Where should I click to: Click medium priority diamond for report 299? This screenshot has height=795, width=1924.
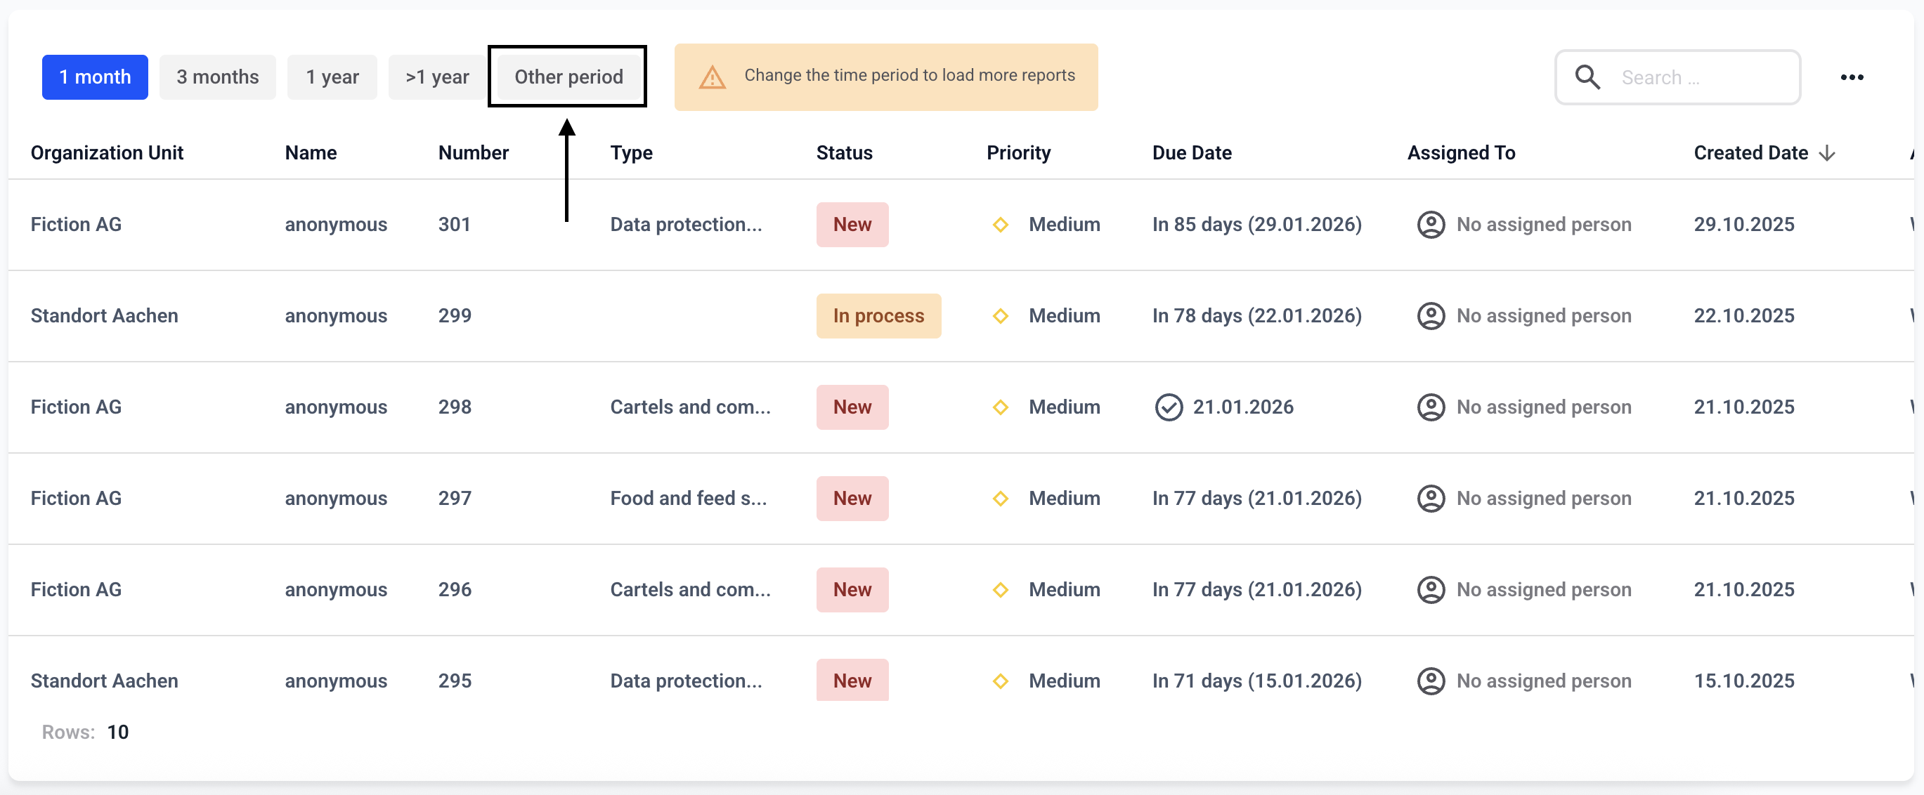pos(1000,316)
